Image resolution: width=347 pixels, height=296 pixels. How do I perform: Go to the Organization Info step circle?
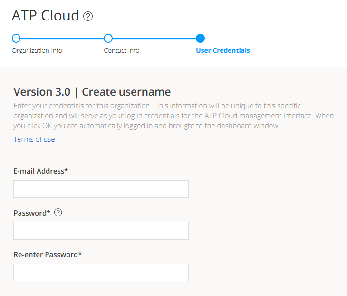16,39
